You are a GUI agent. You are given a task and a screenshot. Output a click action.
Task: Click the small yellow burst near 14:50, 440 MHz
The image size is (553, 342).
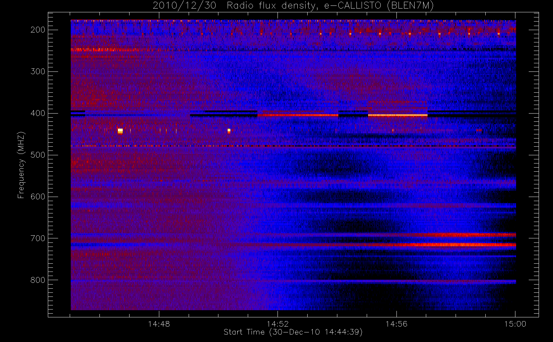click(x=229, y=130)
